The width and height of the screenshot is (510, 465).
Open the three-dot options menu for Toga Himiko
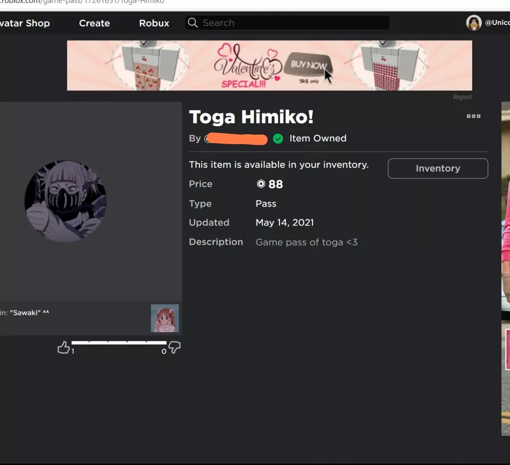tap(473, 116)
